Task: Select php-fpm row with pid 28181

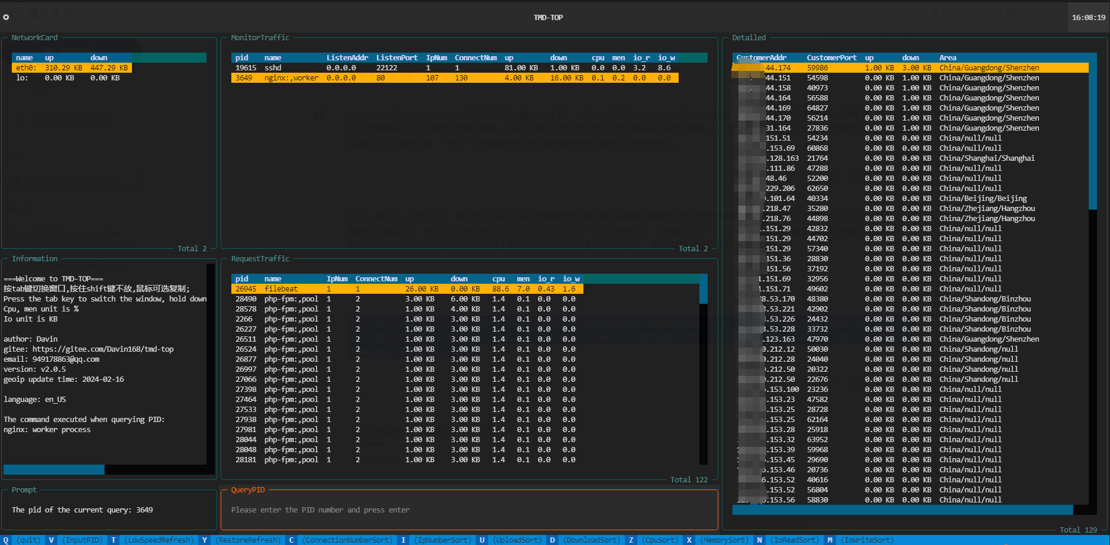Action: click(x=407, y=460)
